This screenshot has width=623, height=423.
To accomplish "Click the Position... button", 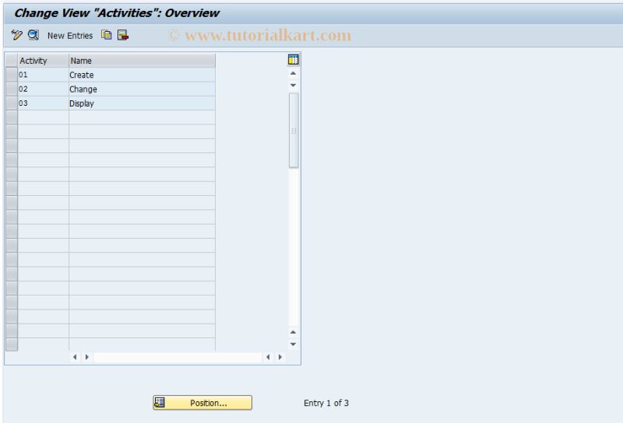I will pos(202,403).
